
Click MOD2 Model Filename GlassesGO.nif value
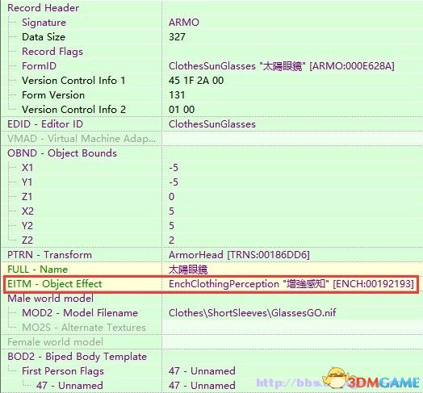252,313
